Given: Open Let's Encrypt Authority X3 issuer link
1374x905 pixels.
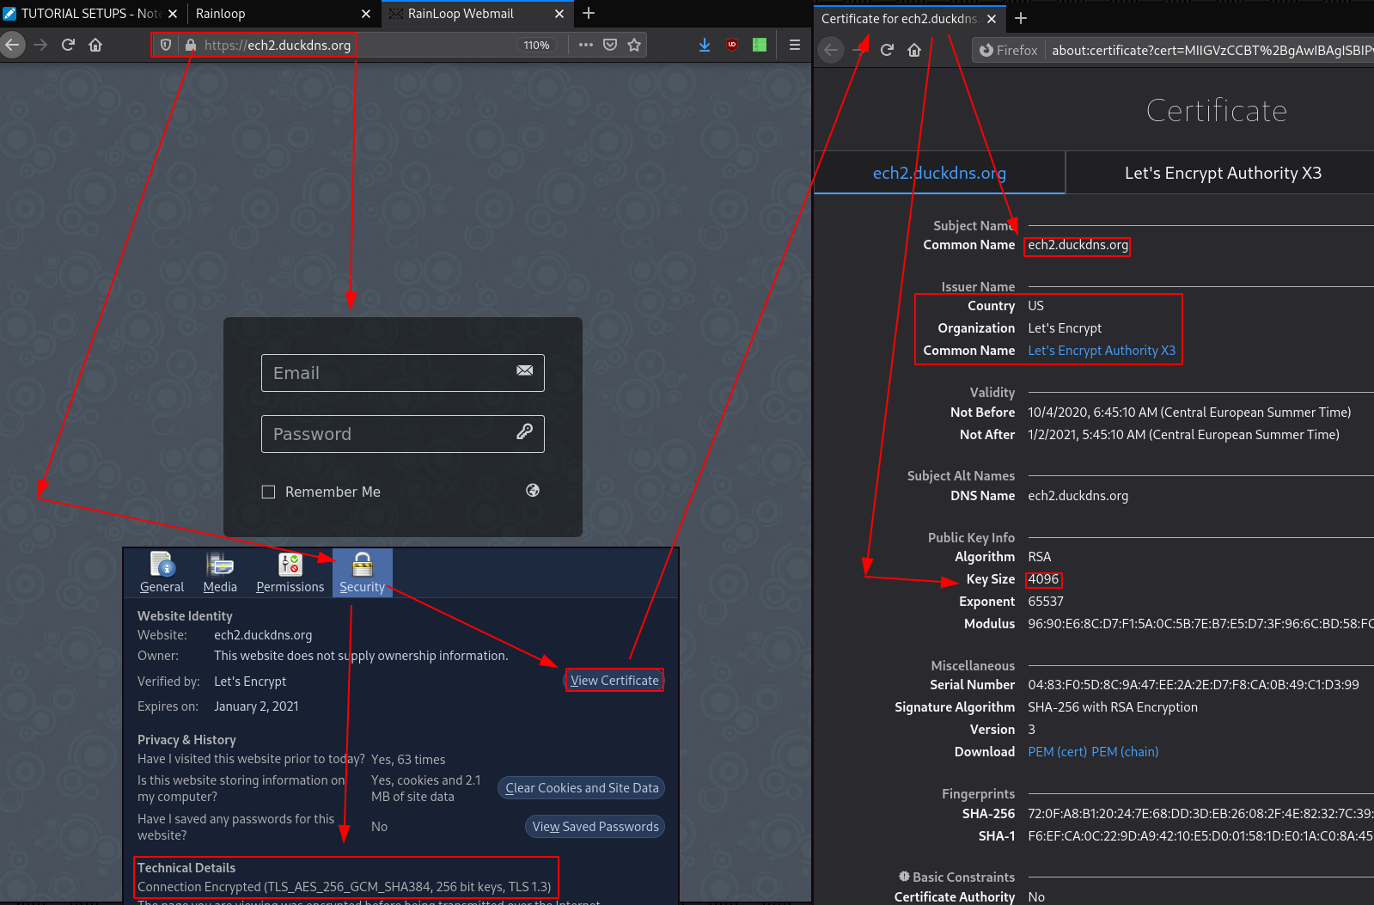Looking at the screenshot, I should click(1102, 351).
